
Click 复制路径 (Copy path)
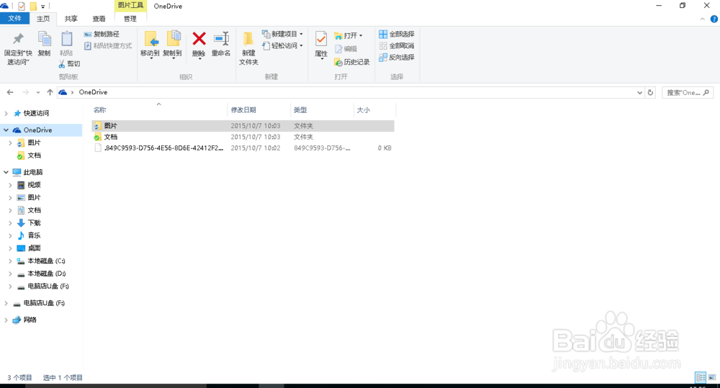tap(102, 34)
